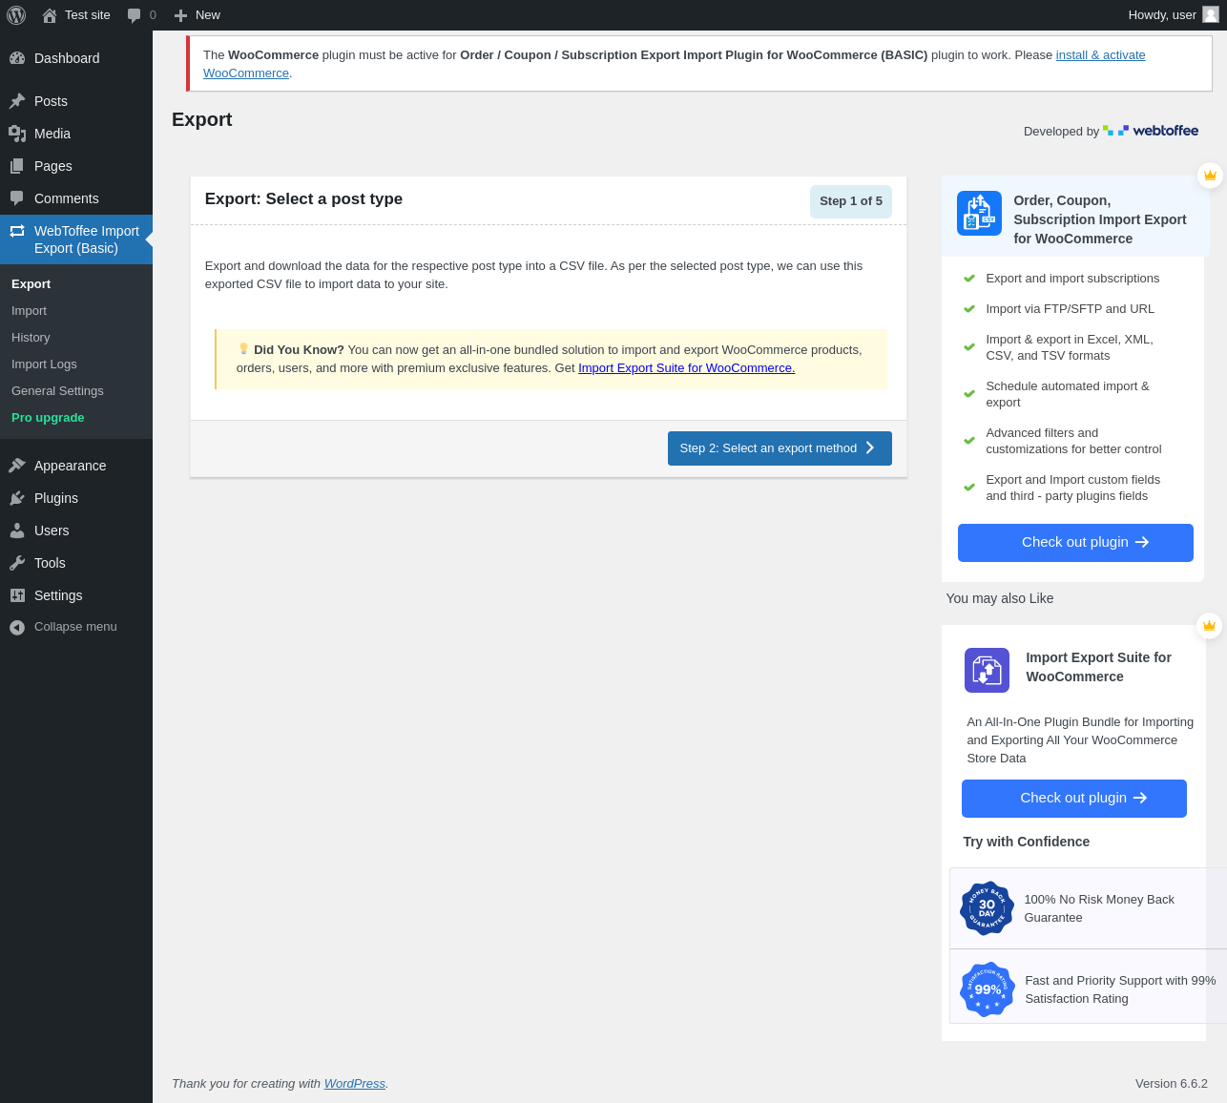This screenshot has height=1103, width=1227.
Task: Click the Collapse menu label
Action: [75, 627]
